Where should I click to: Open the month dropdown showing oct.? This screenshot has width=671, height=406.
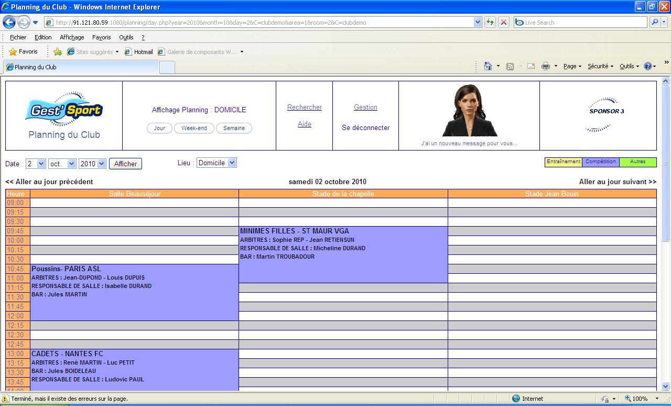coord(62,164)
